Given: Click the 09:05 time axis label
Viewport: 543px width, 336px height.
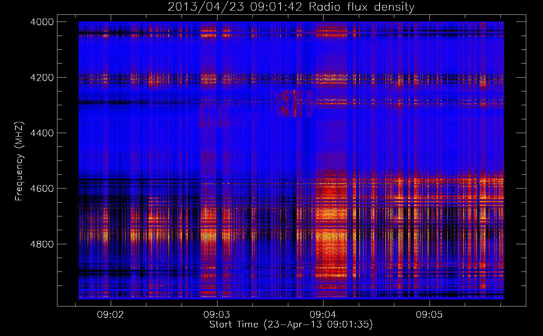Looking at the screenshot, I should point(429,315).
